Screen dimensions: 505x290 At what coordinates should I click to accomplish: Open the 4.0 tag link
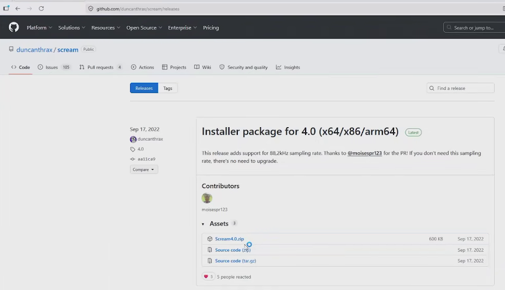[141, 149]
